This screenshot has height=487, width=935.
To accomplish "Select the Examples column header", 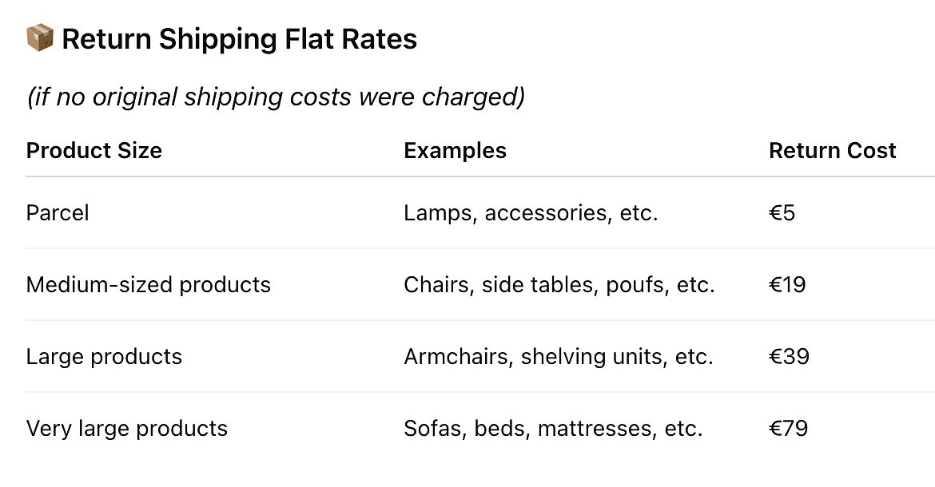I will pyautogui.click(x=455, y=150).
